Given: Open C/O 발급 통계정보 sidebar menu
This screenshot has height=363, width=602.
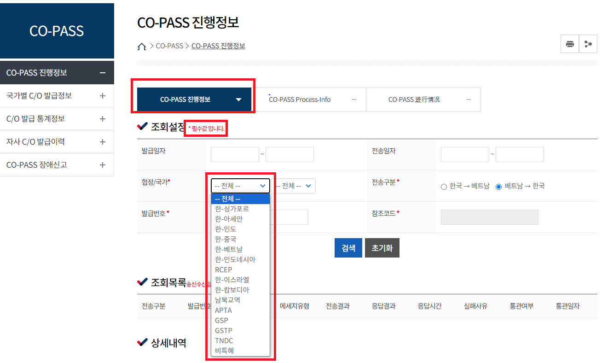Looking at the screenshot, I should [x=57, y=119].
